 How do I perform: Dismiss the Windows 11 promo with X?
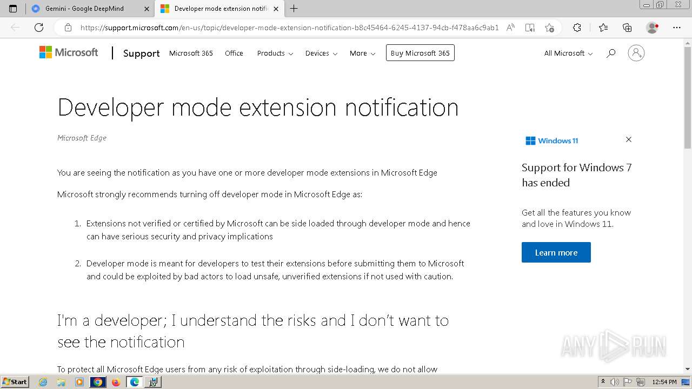[x=629, y=139]
